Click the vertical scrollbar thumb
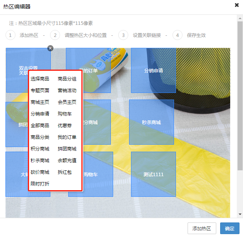The image size is (243, 238). (240, 96)
